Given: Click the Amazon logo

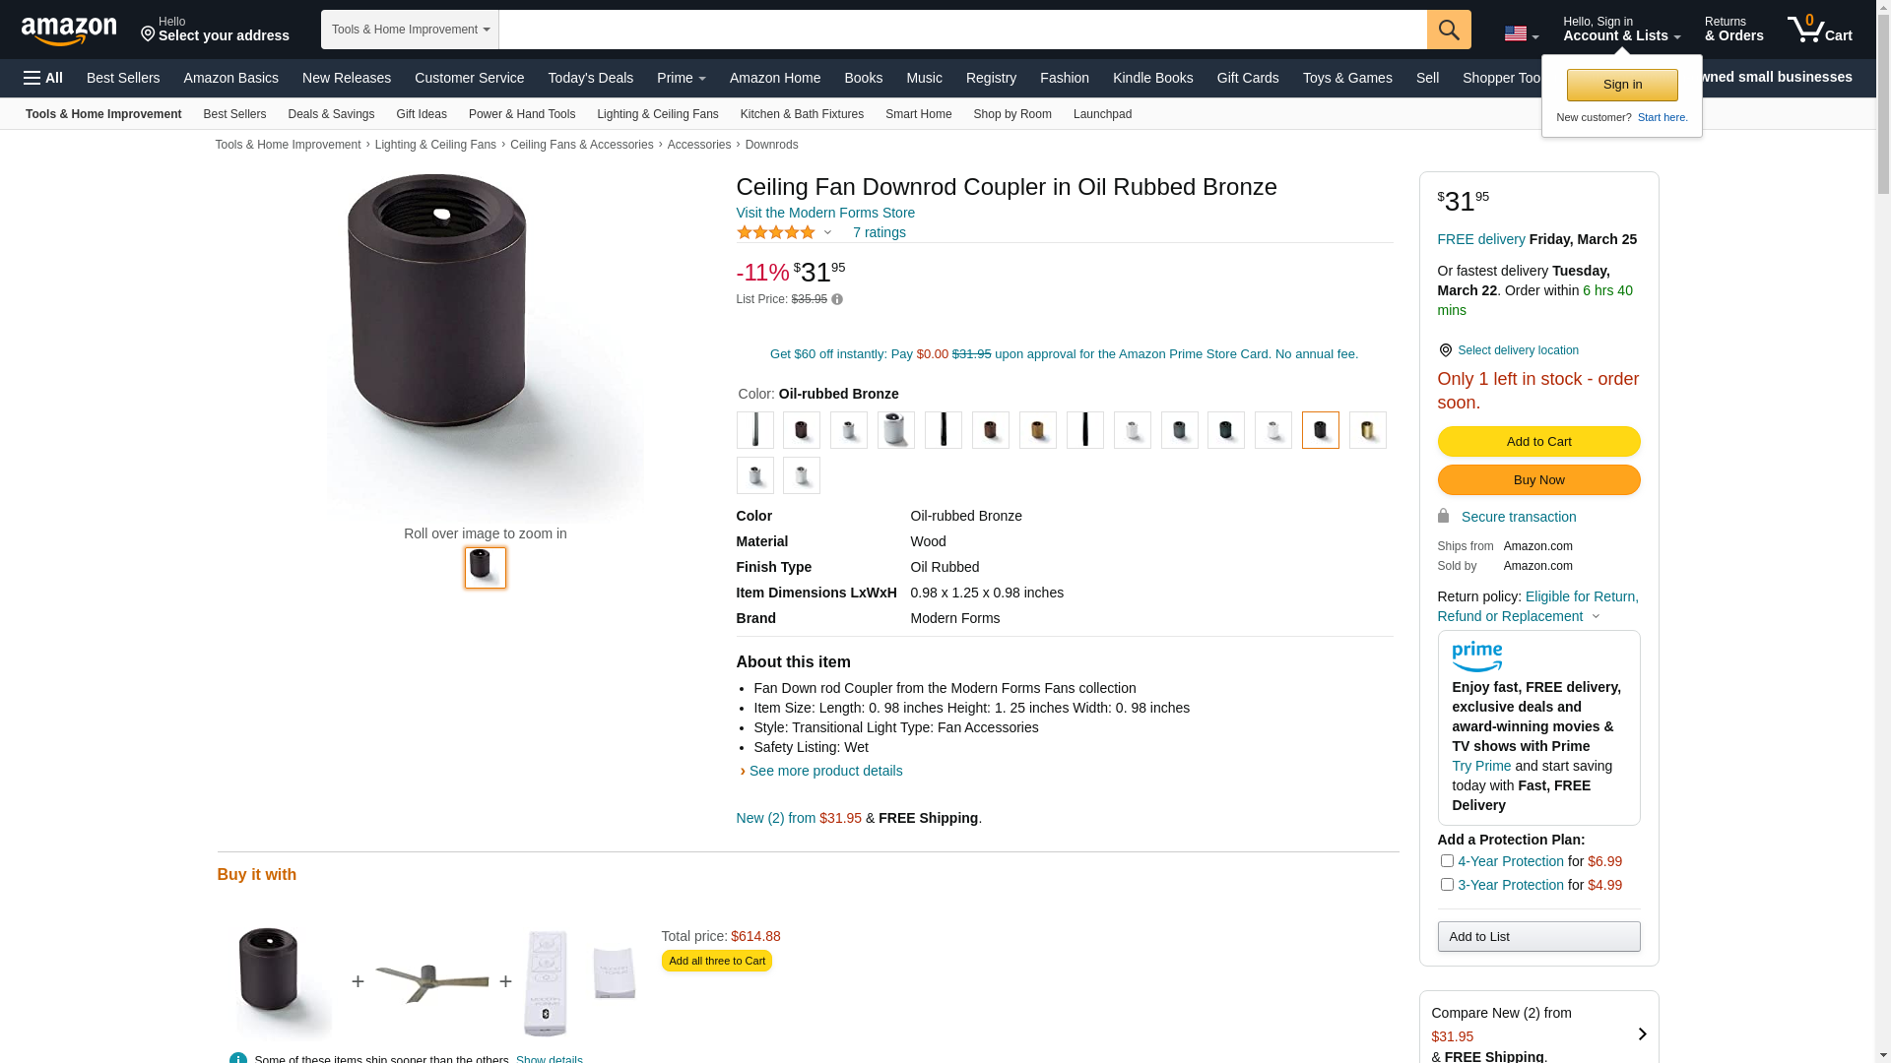Looking at the screenshot, I should point(69,31).
